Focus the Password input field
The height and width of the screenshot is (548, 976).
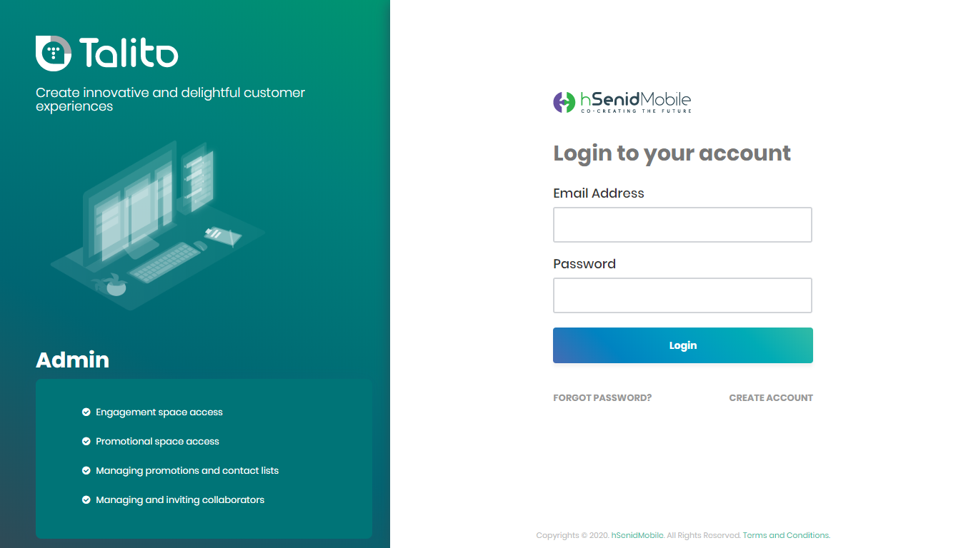pos(682,295)
